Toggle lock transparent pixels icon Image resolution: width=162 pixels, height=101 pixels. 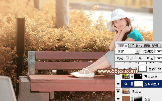(127, 58)
